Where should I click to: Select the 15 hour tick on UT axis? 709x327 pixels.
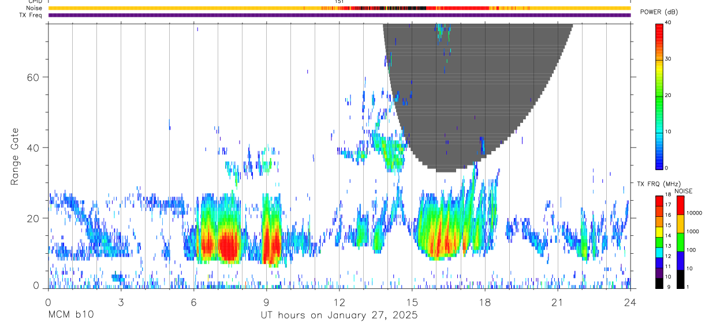click(x=412, y=302)
